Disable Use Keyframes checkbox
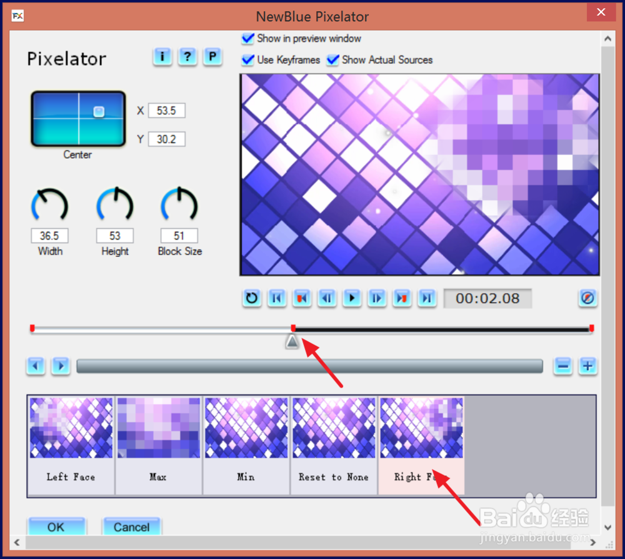Image resolution: width=625 pixels, height=559 pixels. [x=247, y=60]
